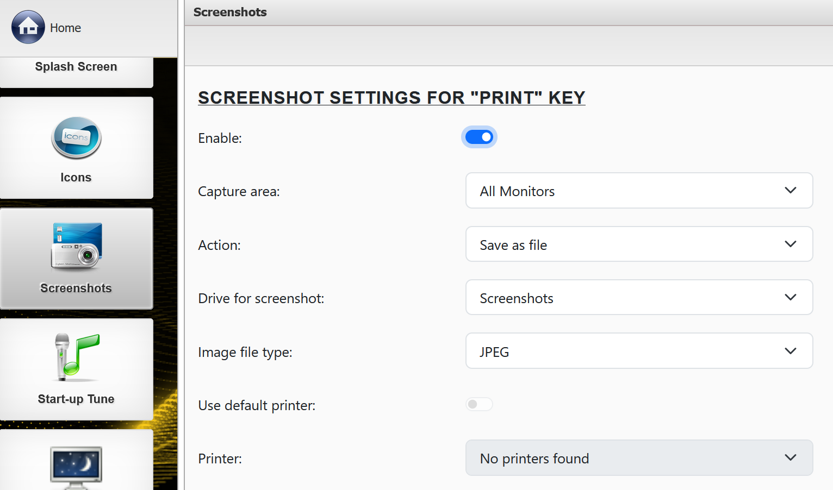Click the Capture area dropdown chevron

tap(791, 191)
